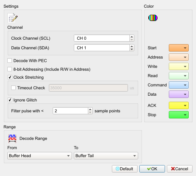
Task: Click the 'Decode Range' text
Action: pyautogui.click(x=33, y=139)
